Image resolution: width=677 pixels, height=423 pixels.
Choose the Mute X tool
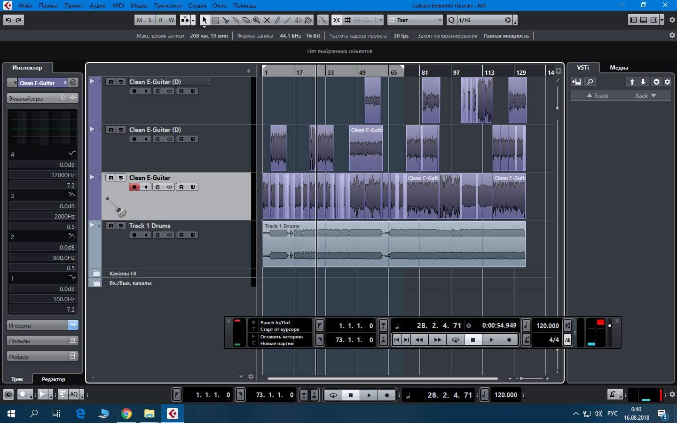tap(267, 20)
